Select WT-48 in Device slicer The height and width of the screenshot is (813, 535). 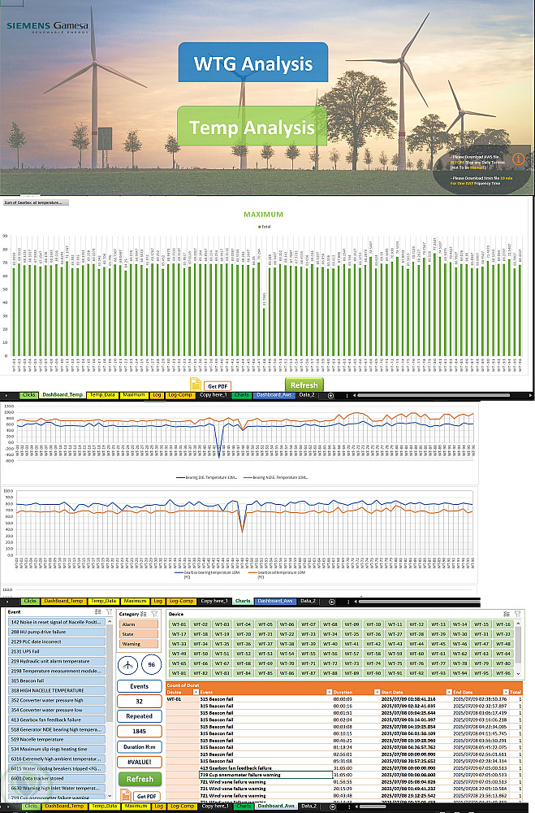pos(503,644)
